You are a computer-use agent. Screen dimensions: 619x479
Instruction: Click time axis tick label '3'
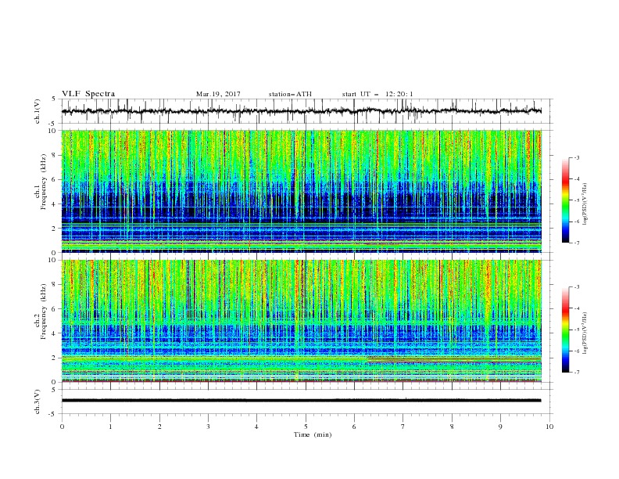[x=208, y=427]
